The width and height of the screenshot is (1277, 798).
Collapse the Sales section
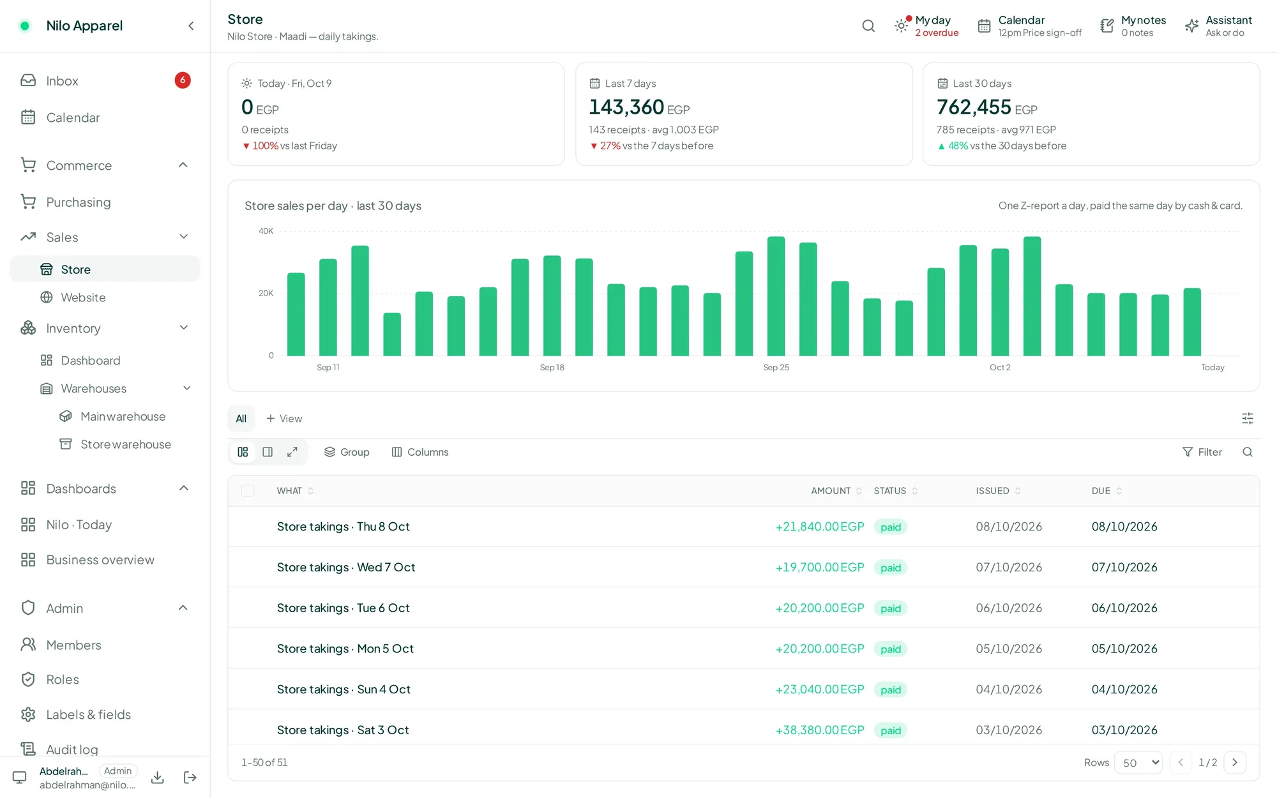(x=183, y=237)
